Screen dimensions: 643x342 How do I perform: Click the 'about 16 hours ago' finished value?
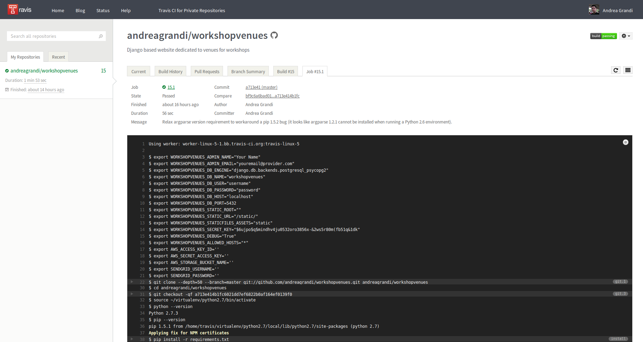point(180,105)
